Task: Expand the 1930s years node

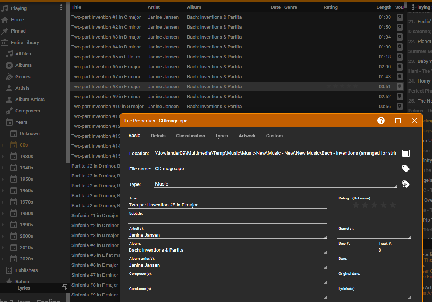Action: coord(3,157)
